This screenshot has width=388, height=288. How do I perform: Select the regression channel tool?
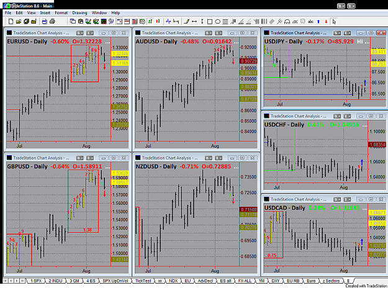pos(279,22)
